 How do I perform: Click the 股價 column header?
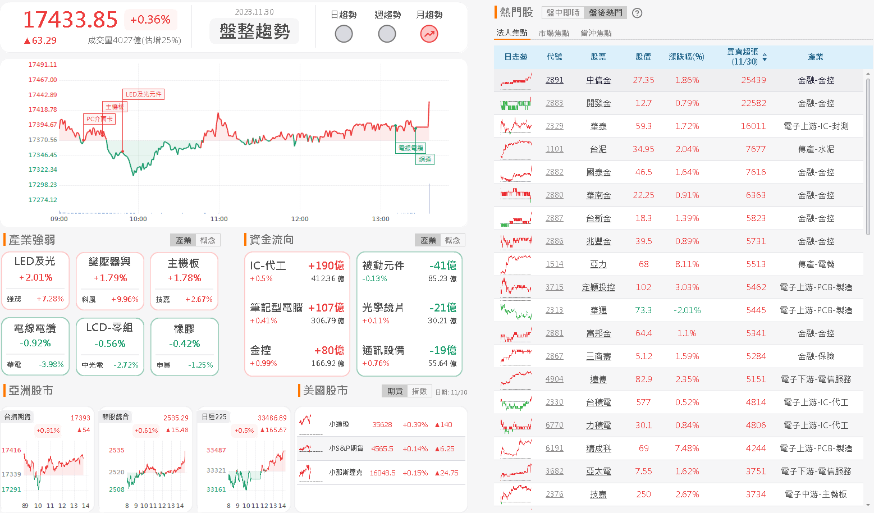pos(643,57)
